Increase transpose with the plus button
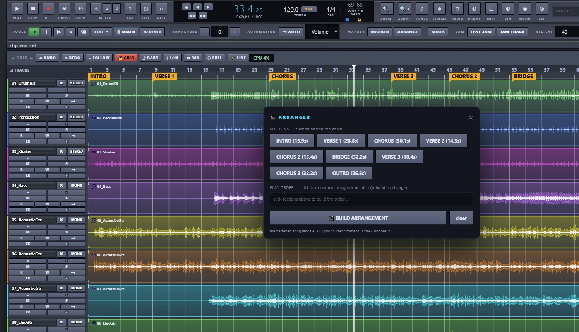The width and height of the screenshot is (579, 332). [x=235, y=32]
